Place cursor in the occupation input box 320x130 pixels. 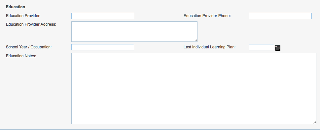coord(103,47)
